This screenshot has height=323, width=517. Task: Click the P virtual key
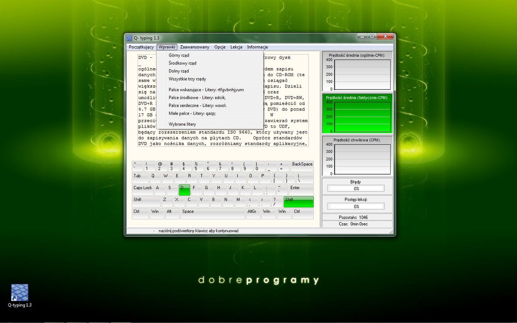(x=265, y=178)
